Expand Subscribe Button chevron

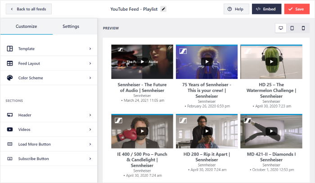pos(90,159)
